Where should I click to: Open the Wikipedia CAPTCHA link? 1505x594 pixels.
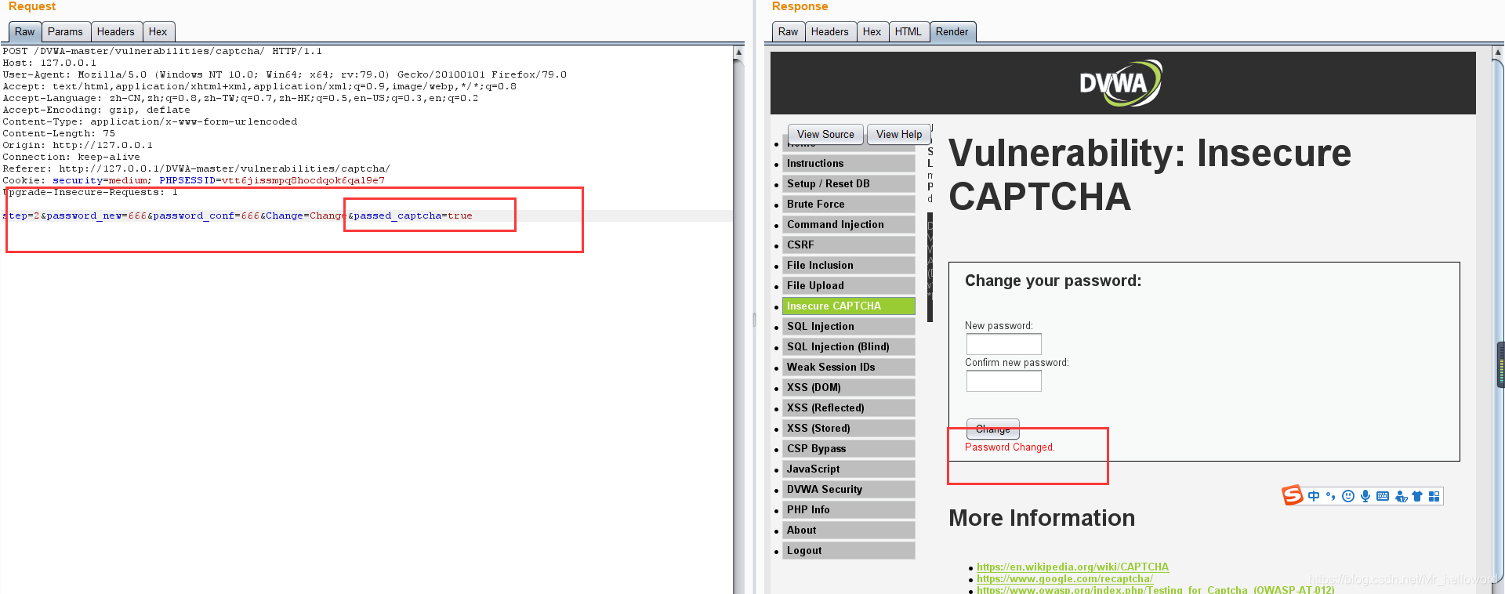tap(1072, 567)
